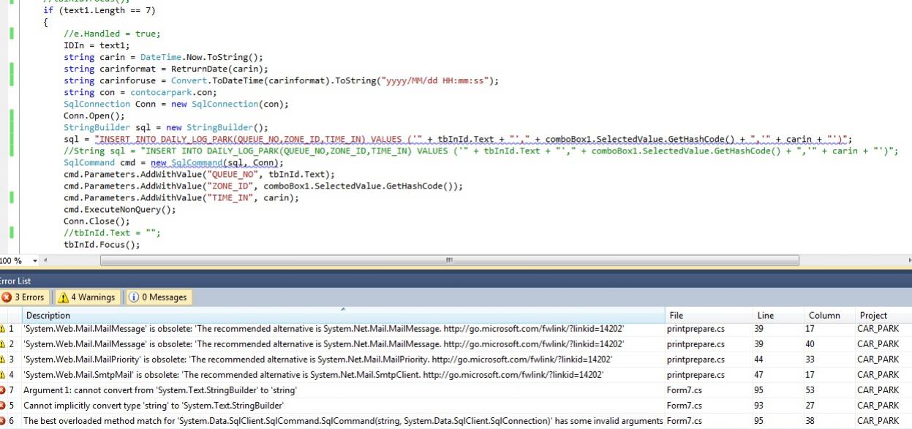Click the warning icon on row 1

point(2,329)
